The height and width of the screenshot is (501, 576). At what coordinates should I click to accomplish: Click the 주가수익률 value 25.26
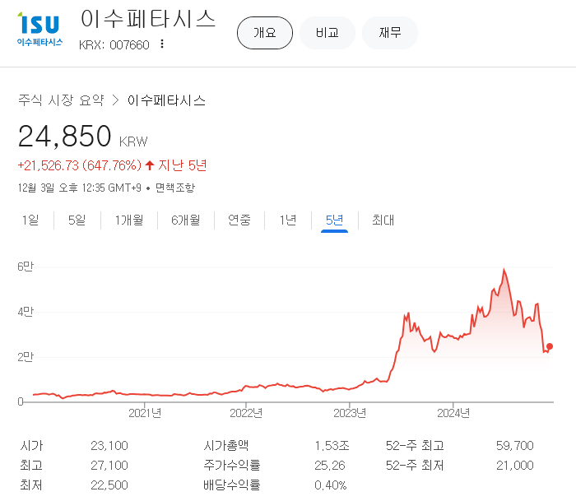tap(329, 466)
